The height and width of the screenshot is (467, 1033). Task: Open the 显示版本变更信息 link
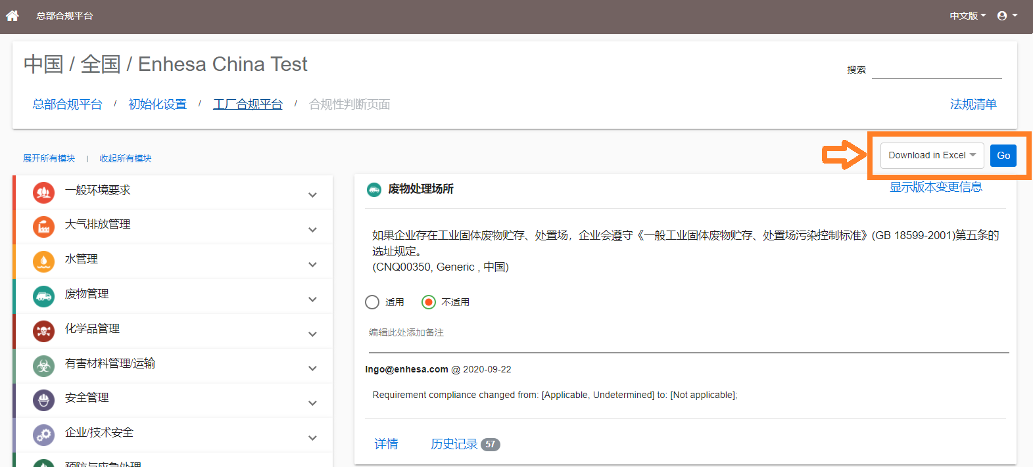pos(936,187)
